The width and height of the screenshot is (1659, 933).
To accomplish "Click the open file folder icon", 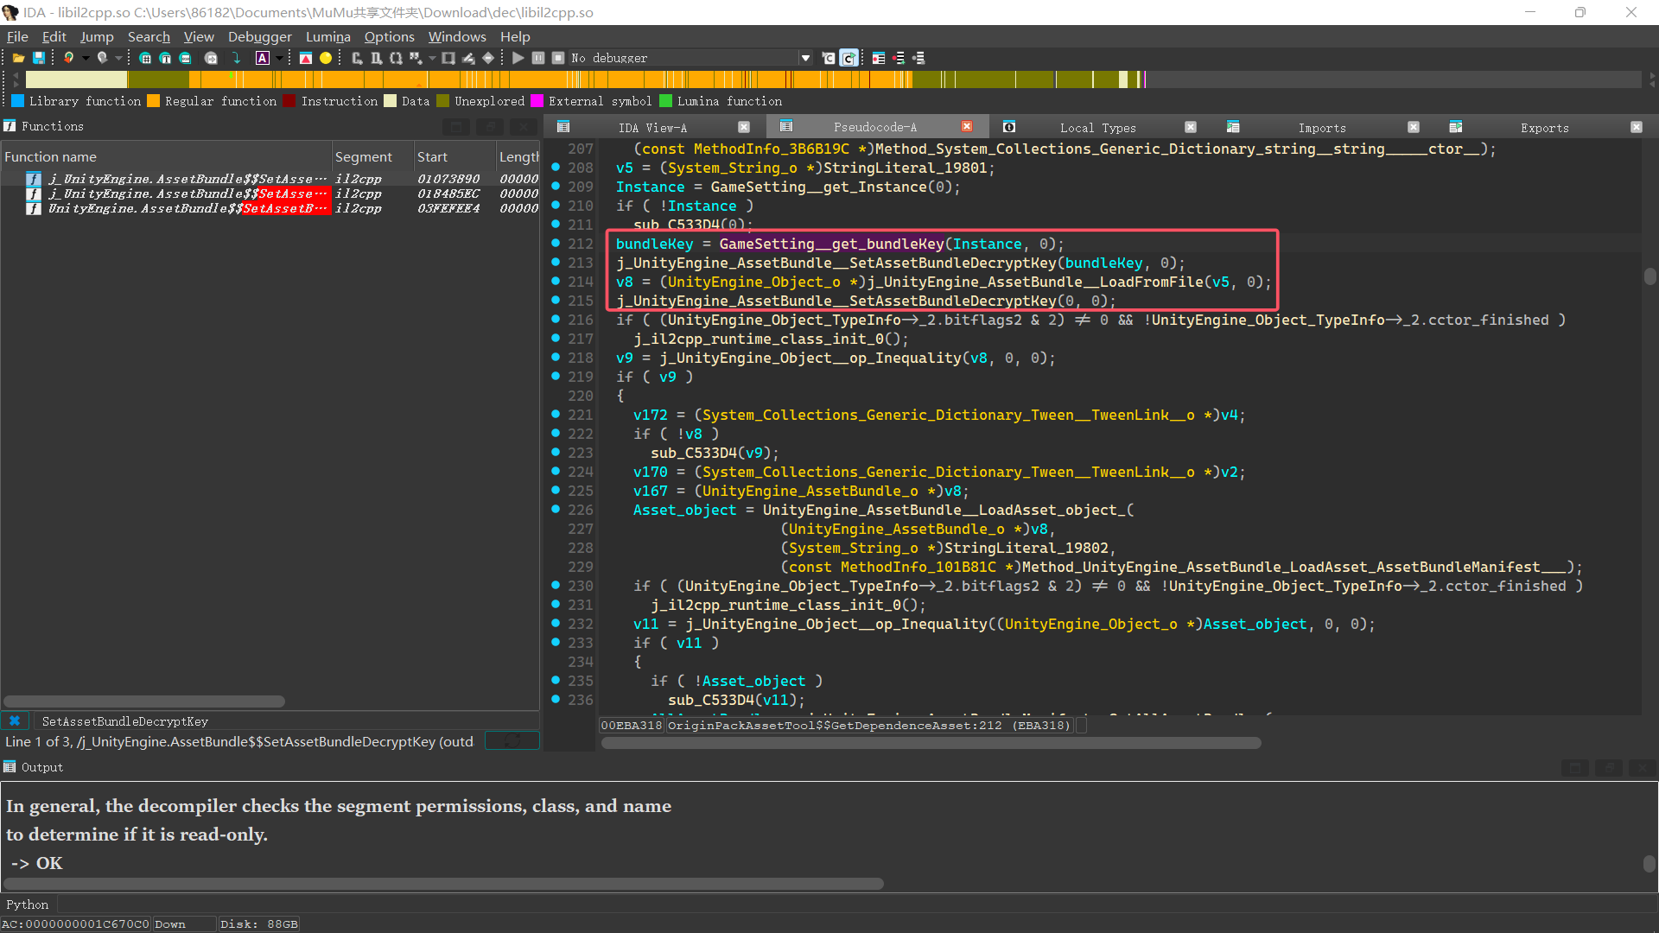I will tap(18, 58).
